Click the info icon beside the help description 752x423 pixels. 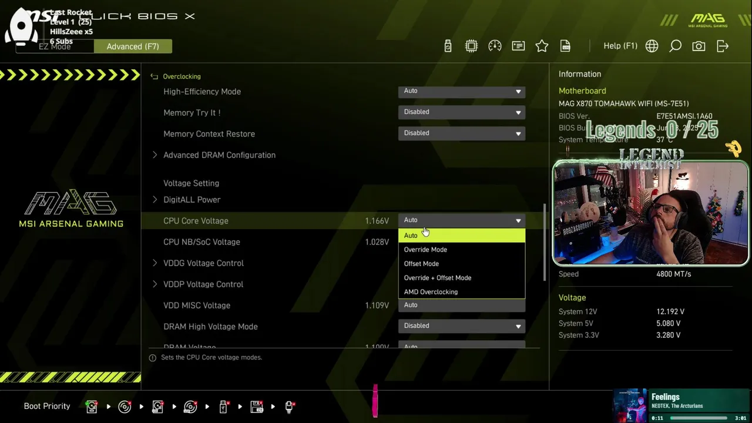click(x=153, y=357)
